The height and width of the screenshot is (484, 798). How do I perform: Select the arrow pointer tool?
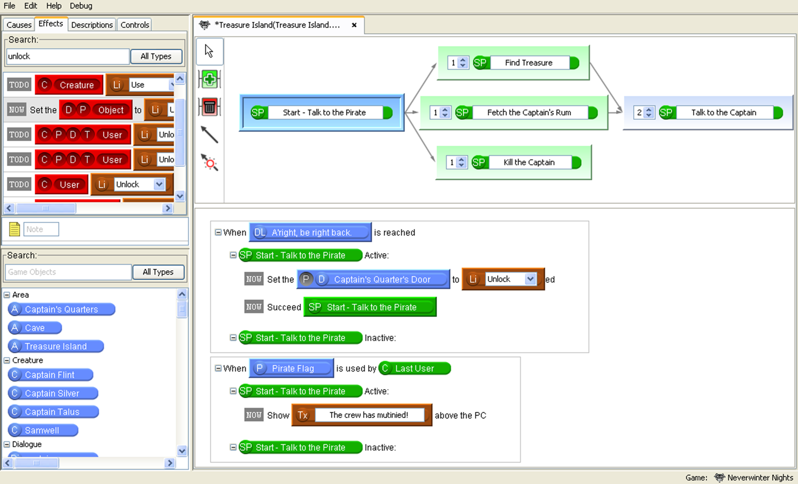pos(209,51)
